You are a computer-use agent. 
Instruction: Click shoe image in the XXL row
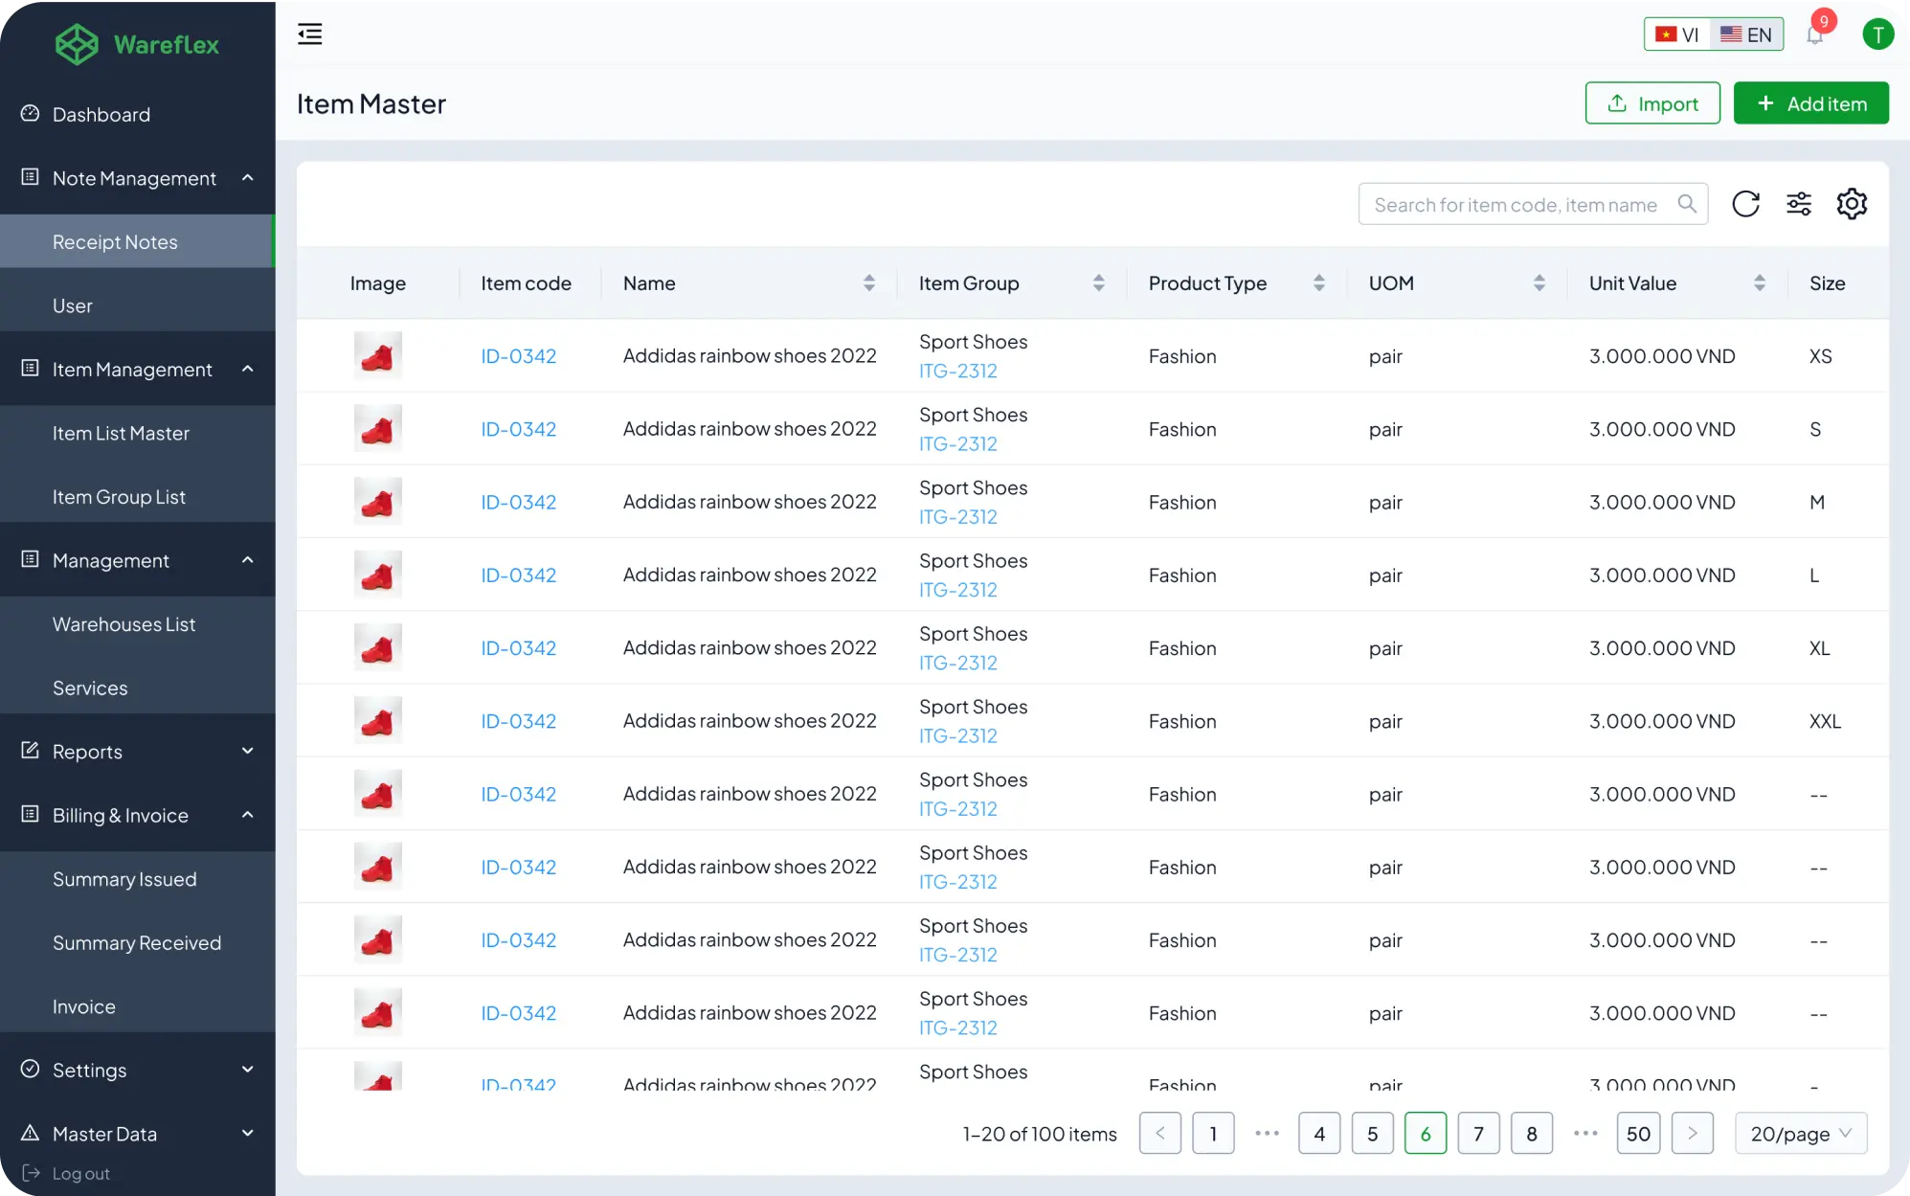point(377,720)
